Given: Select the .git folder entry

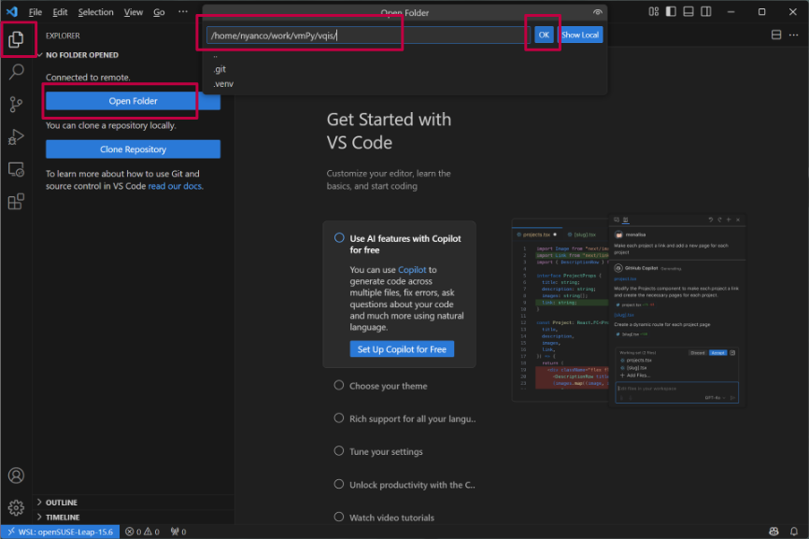Looking at the screenshot, I should point(404,69).
